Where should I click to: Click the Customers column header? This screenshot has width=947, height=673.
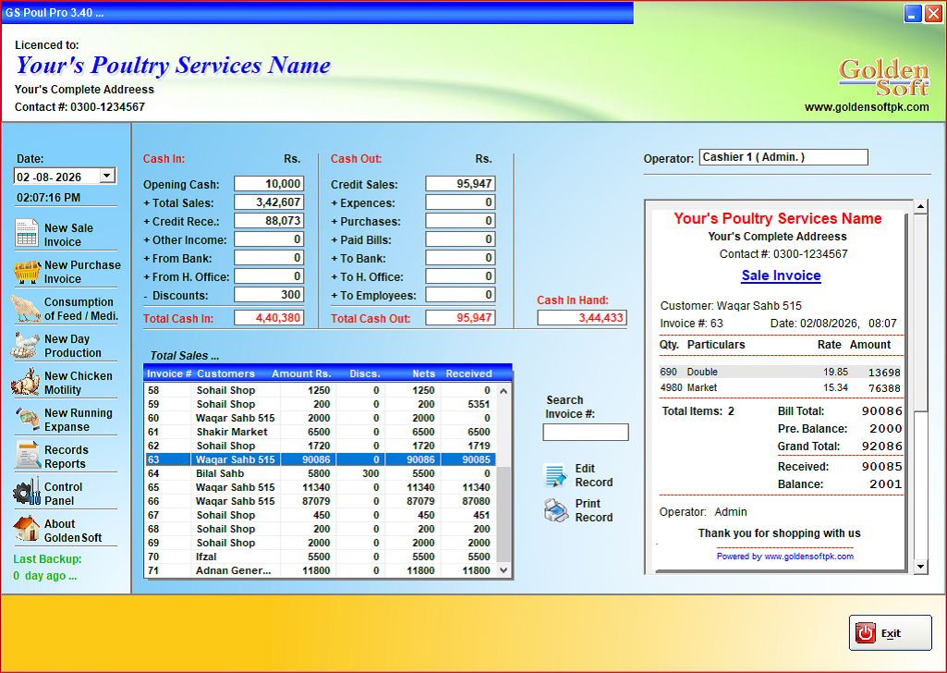point(225,373)
